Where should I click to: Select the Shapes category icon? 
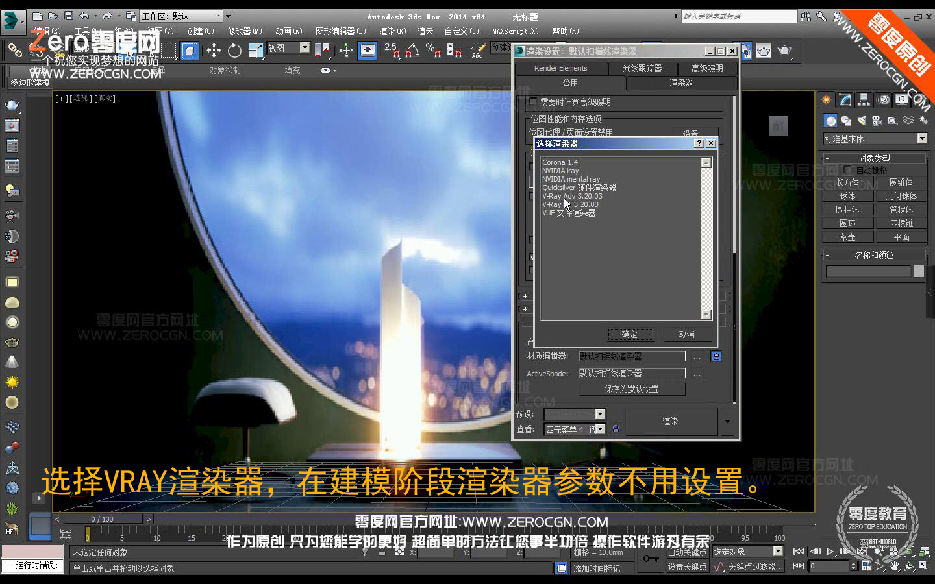[x=846, y=121]
